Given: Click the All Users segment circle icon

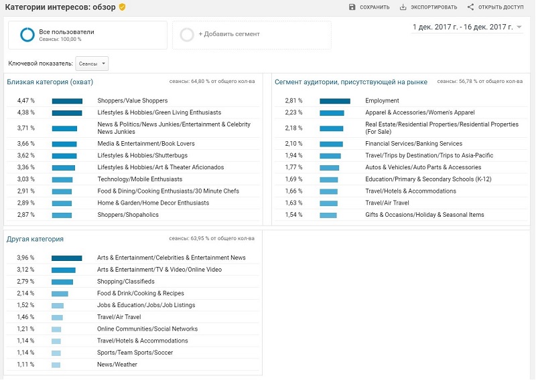Looking at the screenshot, I should click(x=27, y=35).
